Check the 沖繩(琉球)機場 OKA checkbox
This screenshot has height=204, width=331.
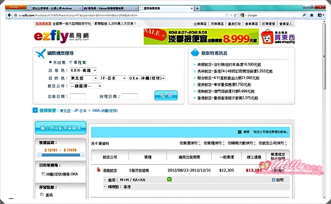pos(43,174)
